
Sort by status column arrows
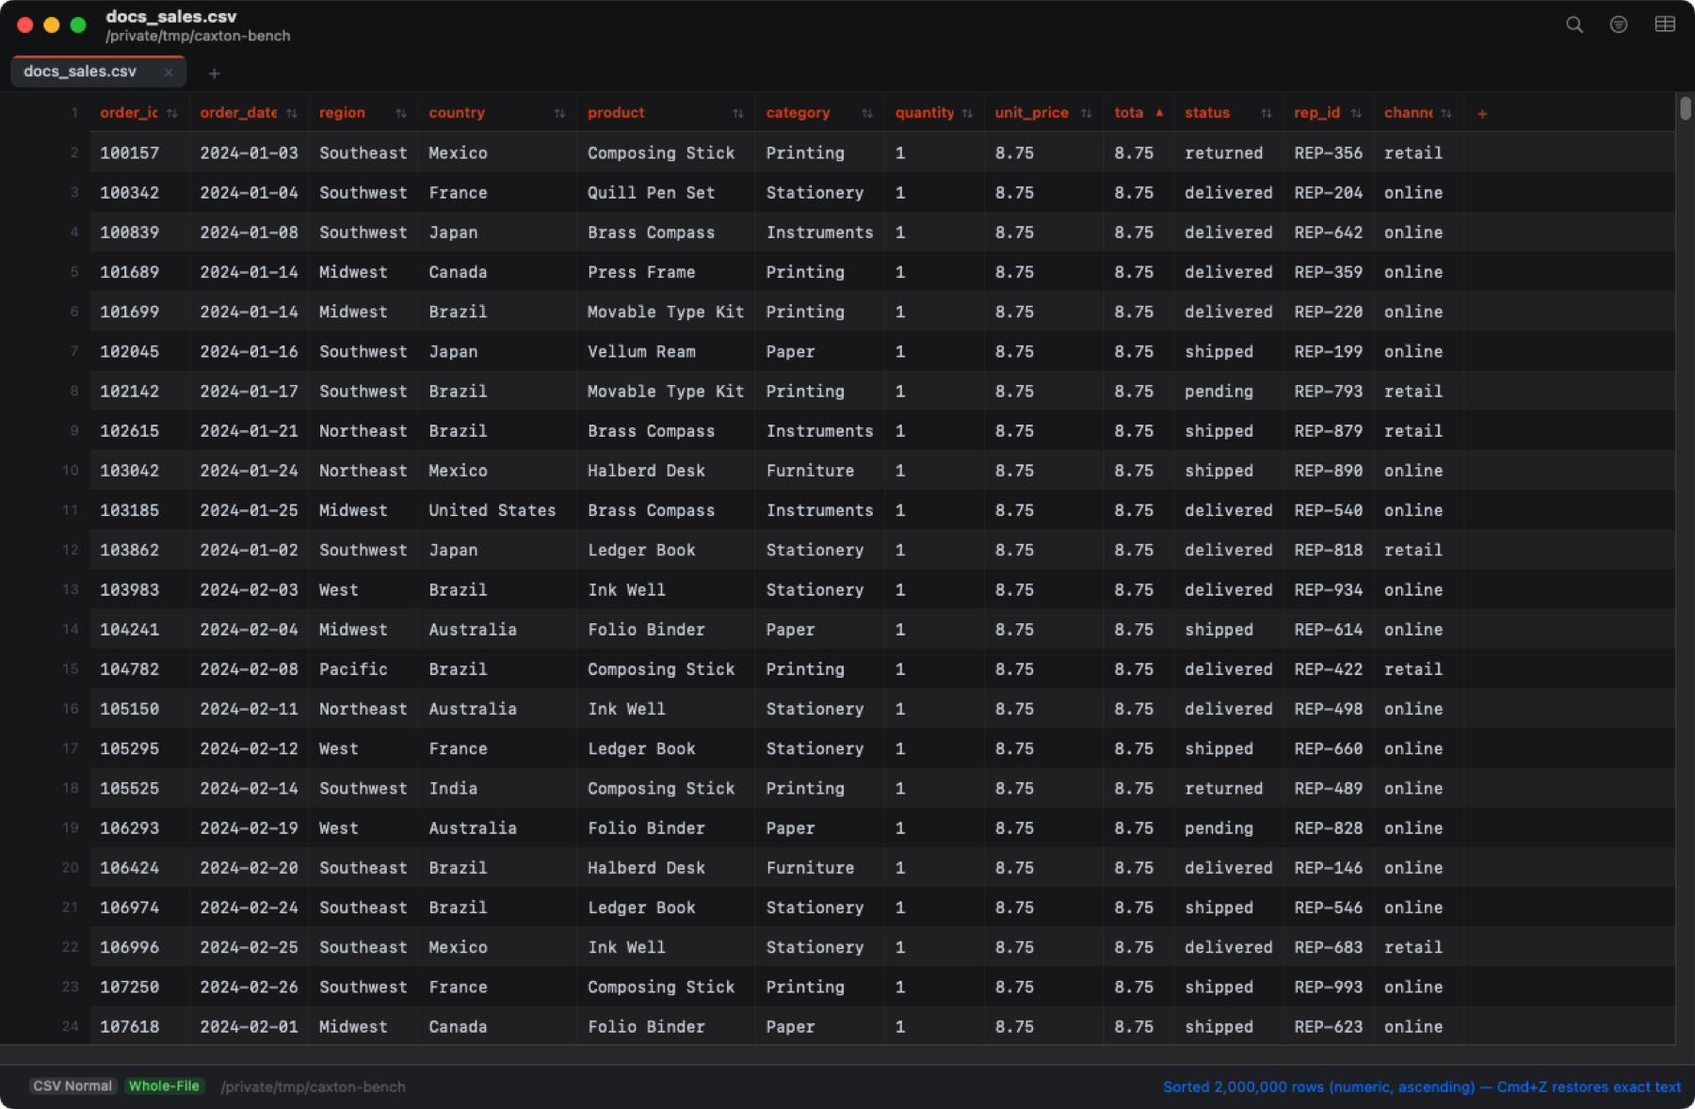click(x=1267, y=113)
